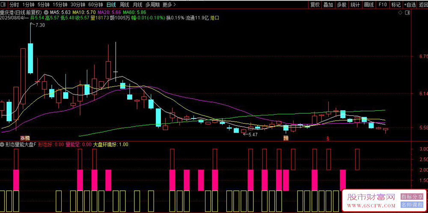The width and height of the screenshot is (428, 213).
Task: Select the 日线 daily tab
Action: [x=111, y=5]
